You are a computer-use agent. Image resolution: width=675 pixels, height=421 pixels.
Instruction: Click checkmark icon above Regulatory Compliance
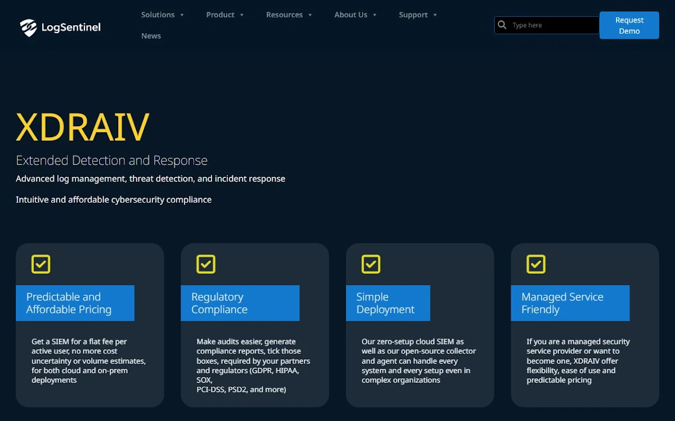206,264
